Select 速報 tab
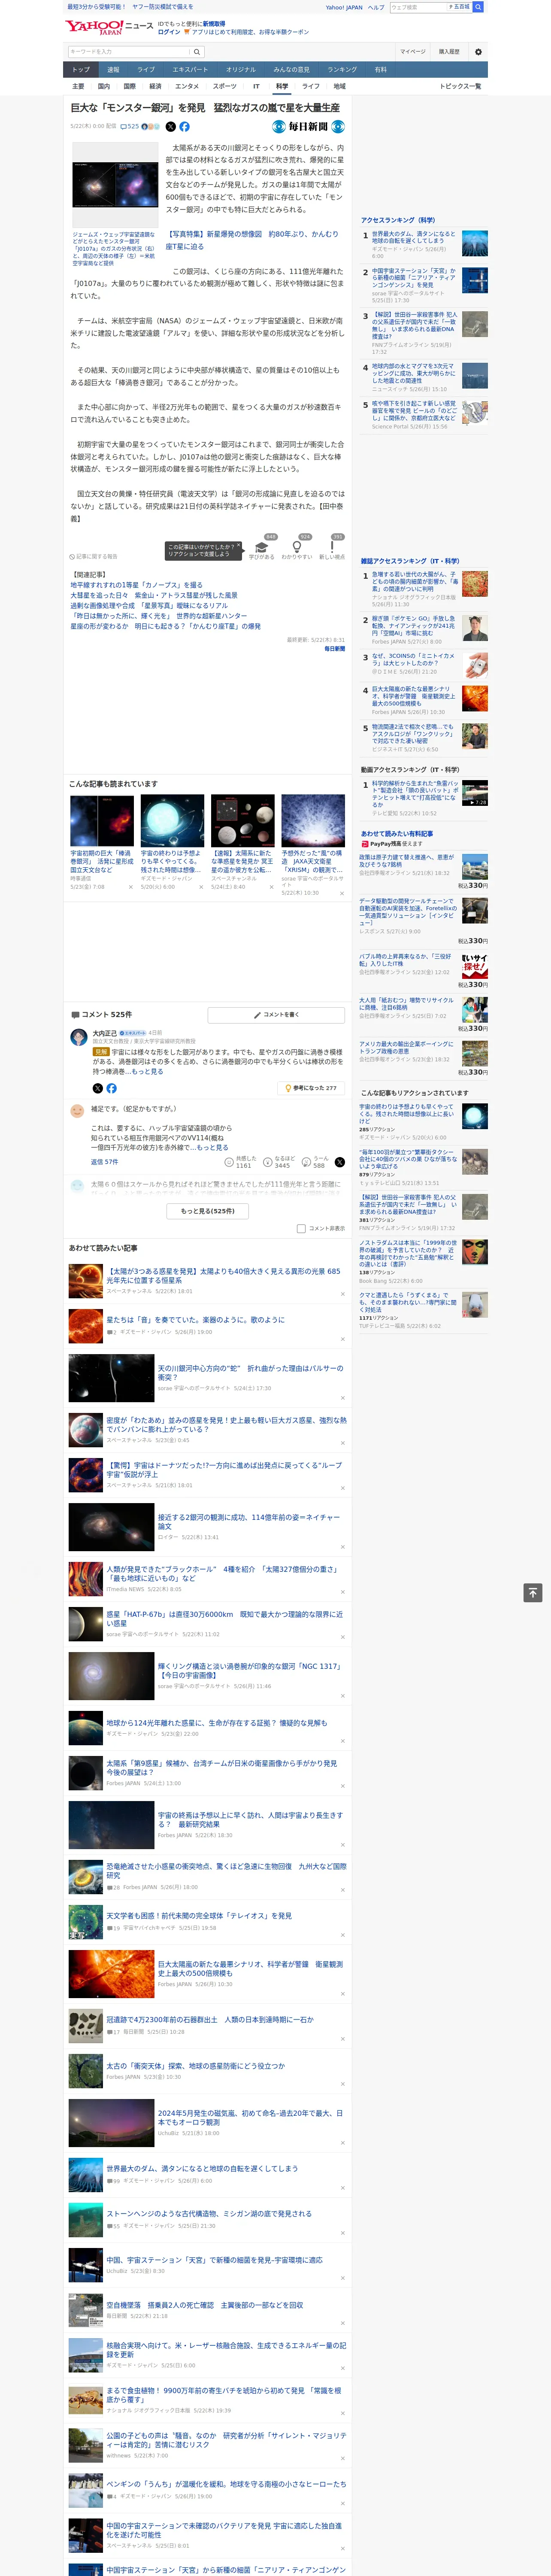Viewport: 551px width, 2576px height. coord(113,69)
